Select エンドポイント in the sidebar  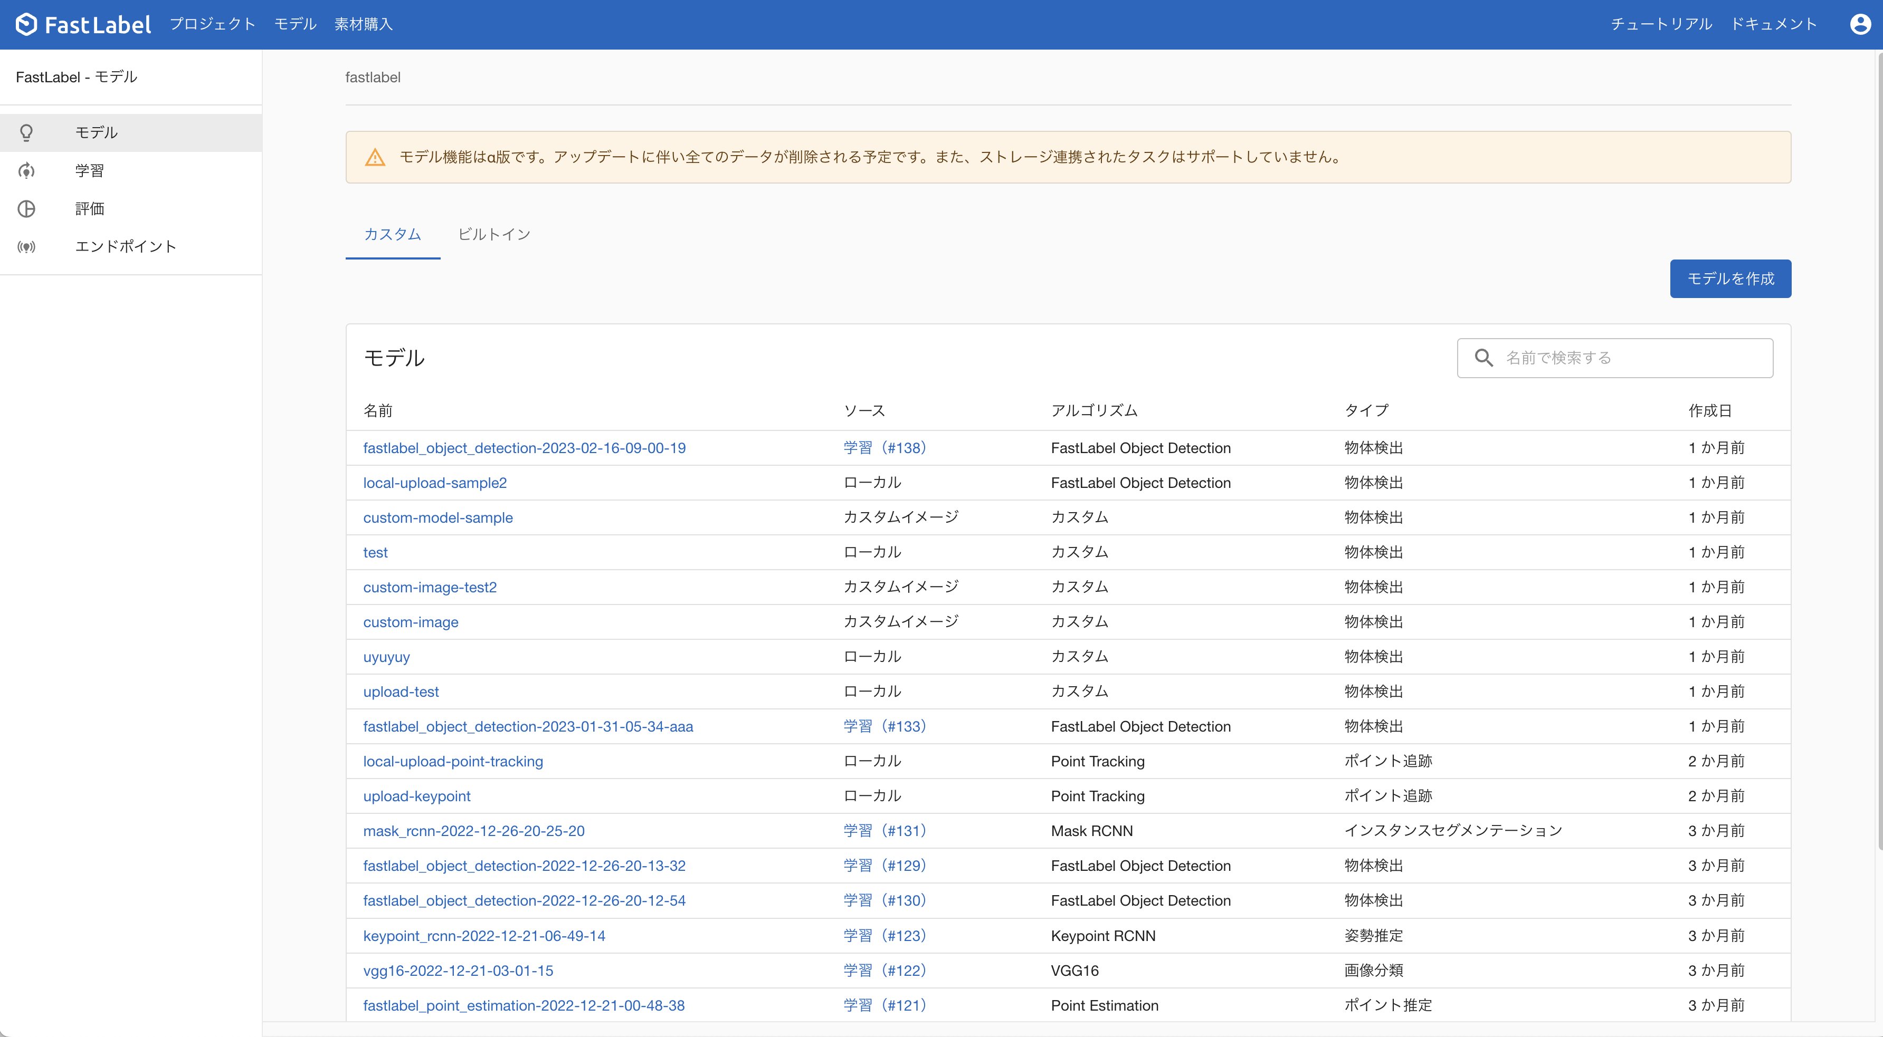pos(131,246)
